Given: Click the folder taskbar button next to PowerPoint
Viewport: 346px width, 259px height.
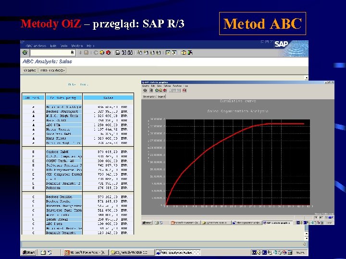Looking at the screenshot, I should pos(132,252).
